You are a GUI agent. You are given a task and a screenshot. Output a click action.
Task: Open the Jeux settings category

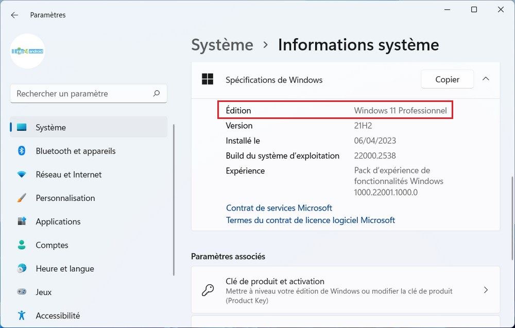click(89, 292)
